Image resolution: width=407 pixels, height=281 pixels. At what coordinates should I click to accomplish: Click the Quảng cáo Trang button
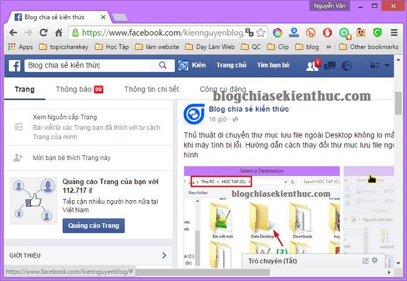94,226
